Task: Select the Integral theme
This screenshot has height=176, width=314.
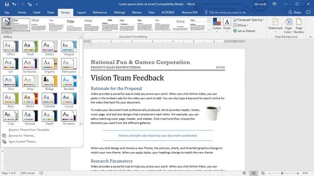Action: pos(69,48)
